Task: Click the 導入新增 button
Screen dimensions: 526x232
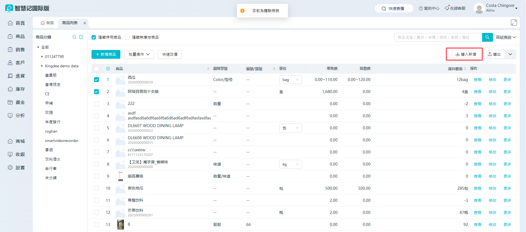Action: [466, 54]
